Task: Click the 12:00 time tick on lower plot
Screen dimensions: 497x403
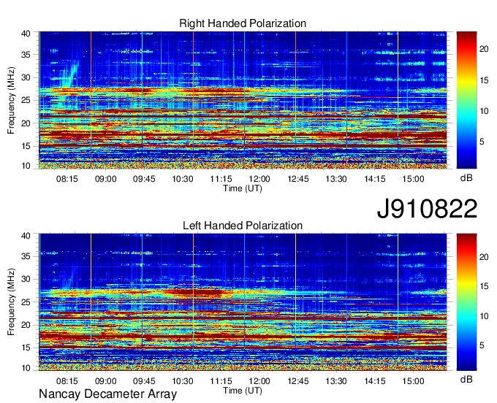Action: tap(259, 381)
